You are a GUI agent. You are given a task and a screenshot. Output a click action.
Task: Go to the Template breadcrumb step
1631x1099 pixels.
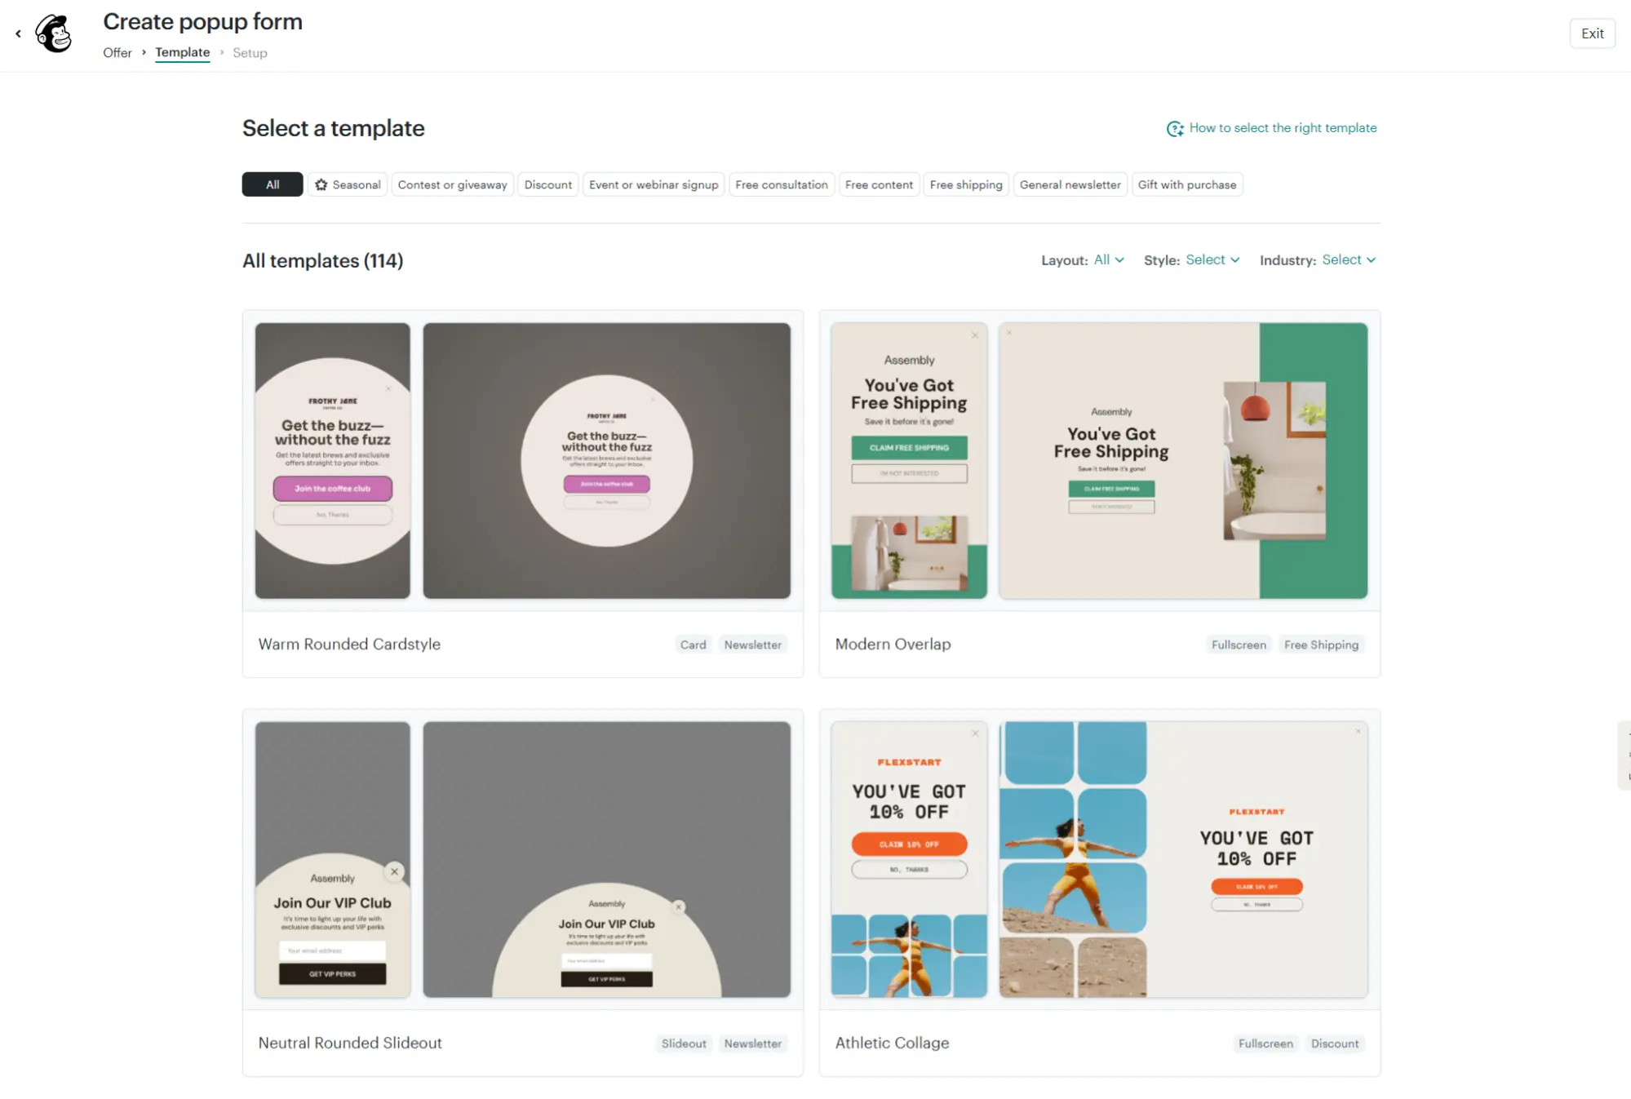click(183, 52)
